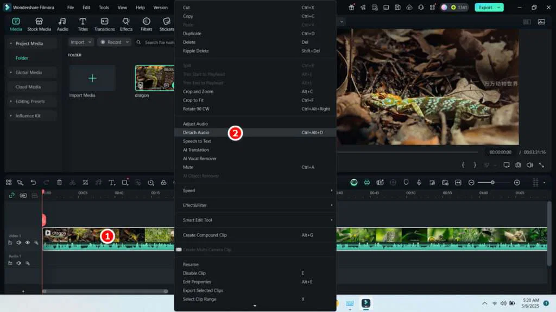
Task: Select the Crop tool in timeline toolbar
Action: coord(86,183)
